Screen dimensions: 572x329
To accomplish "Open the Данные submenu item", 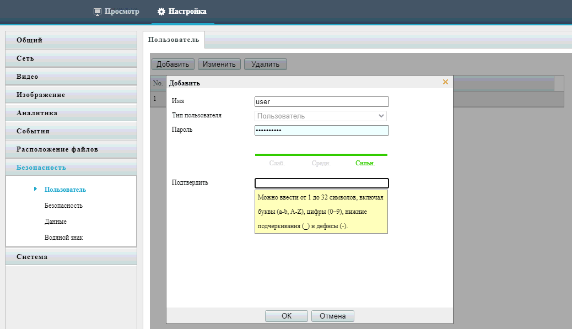I will 56,222.
